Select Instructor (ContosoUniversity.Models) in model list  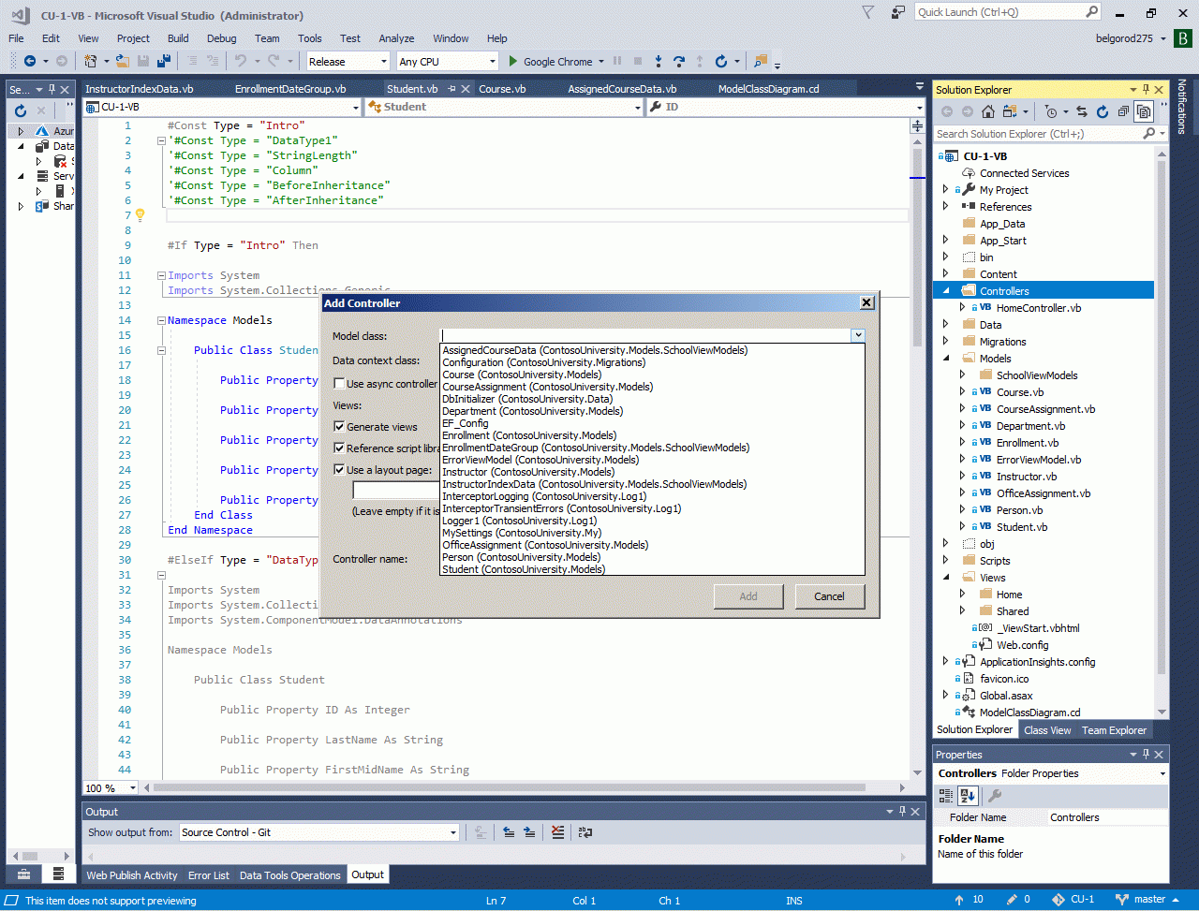click(x=528, y=472)
